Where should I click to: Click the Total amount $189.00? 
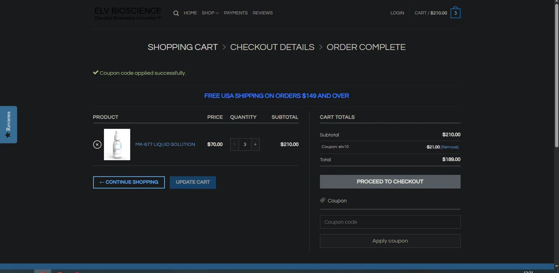[x=451, y=159]
